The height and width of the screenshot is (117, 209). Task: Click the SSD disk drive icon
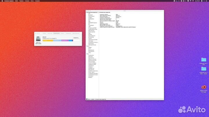(x=38, y=39)
